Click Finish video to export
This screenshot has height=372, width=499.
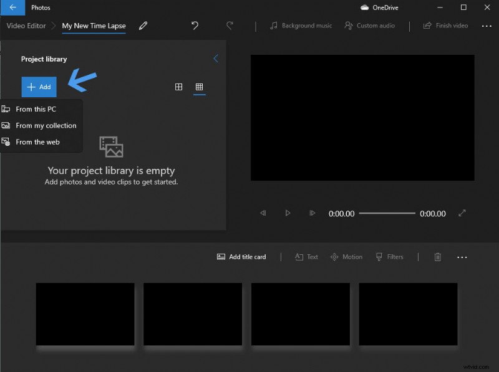[x=445, y=26]
